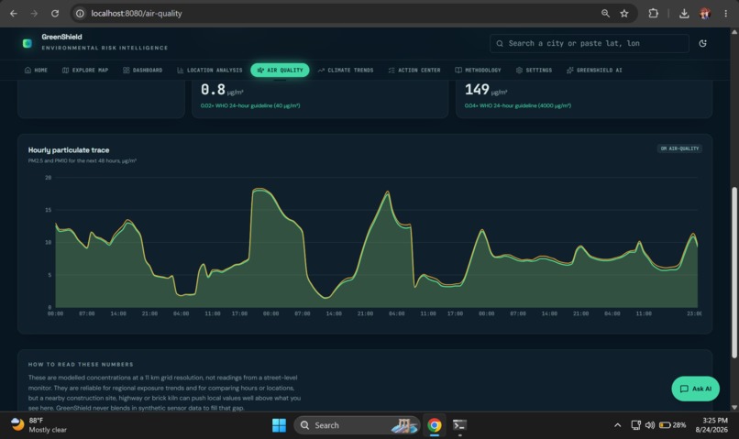The image size is (739, 439).
Task: Click the scrollbar up arrow
Action: [733, 32]
